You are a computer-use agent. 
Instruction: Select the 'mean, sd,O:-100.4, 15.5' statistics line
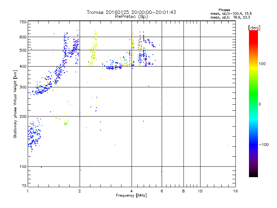click(x=231, y=14)
